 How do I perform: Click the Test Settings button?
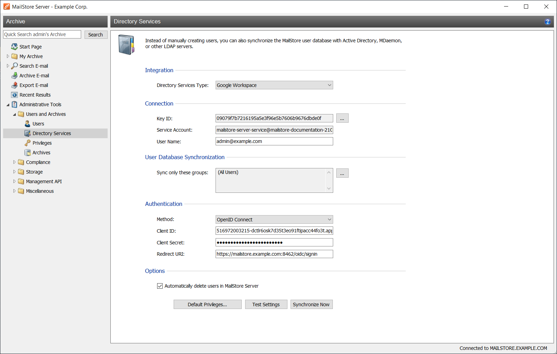(x=266, y=305)
